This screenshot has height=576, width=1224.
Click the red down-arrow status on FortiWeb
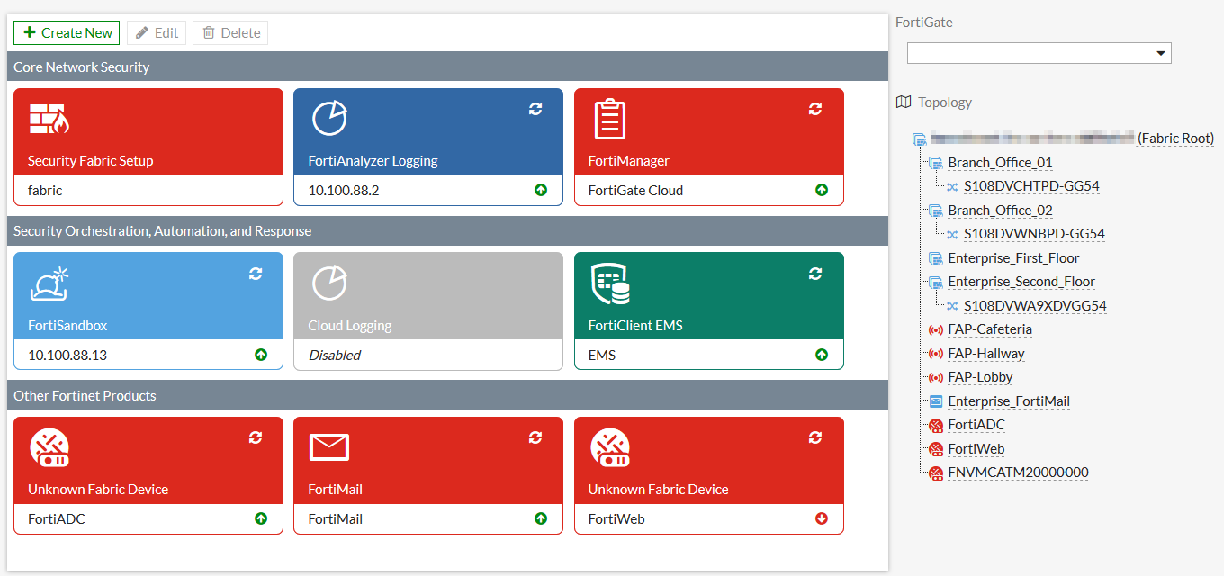821,518
